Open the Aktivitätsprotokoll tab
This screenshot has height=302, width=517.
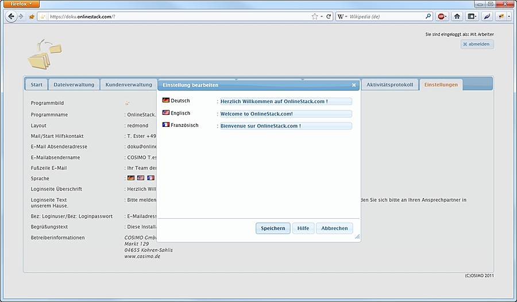389,85
